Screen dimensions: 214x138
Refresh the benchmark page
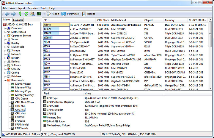point(26,14)
